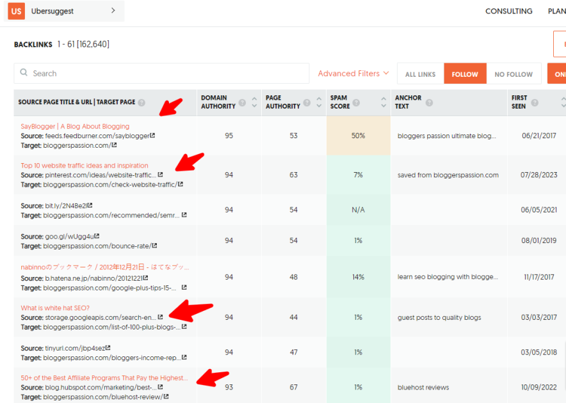The height and width of the screenshot is (403, 566).
Task: Open 50+ Best Affiliate Programs link
Action: point(104,378)
